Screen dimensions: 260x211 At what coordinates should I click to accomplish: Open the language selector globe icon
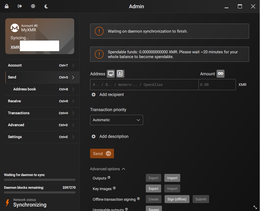pyautogui.click(x=33, y=6)
